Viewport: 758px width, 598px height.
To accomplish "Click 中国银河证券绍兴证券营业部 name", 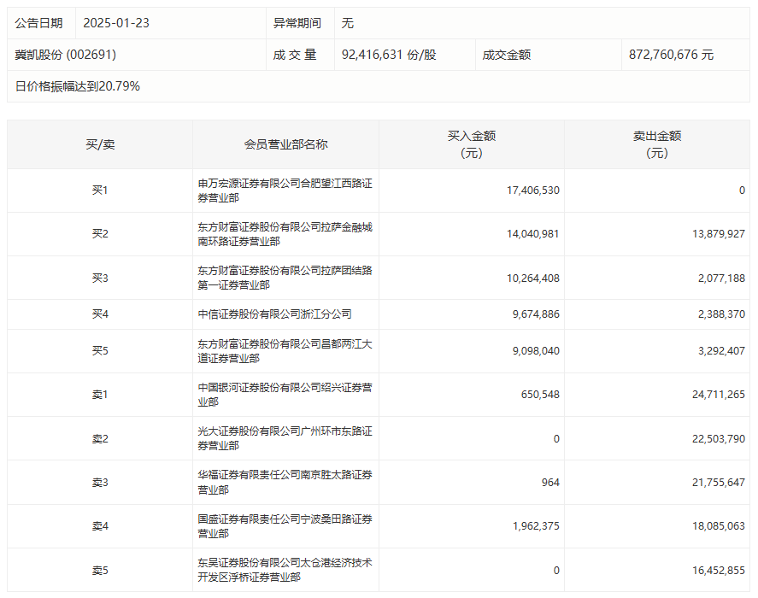I will [x=285, y=395].
